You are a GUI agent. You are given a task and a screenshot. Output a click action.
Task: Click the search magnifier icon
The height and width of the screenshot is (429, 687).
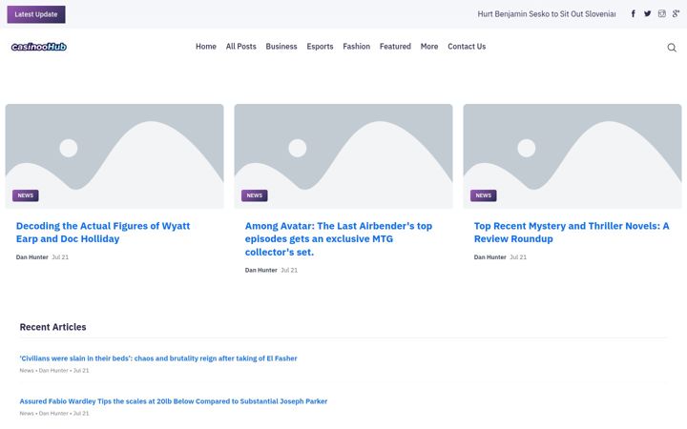pos(672,48)
